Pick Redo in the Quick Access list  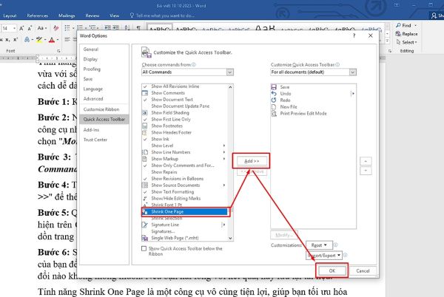pos(284,100)
